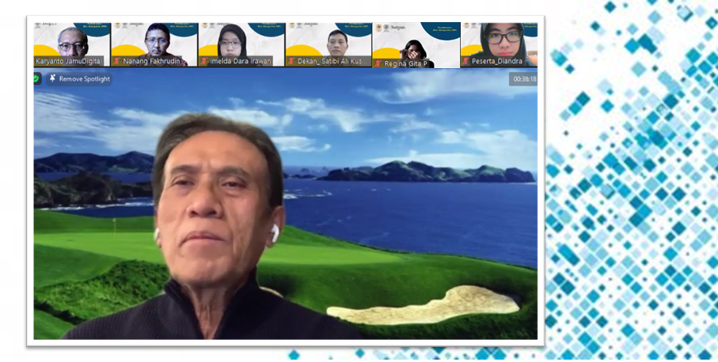The width and height of the screenshot is (718, 362).
Task: Click muted mic icon beside Imelda Dara Irawan
Action: [204, 61]
